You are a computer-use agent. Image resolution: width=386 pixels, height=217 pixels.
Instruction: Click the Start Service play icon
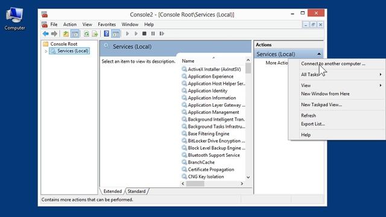(x=127, y=34)
